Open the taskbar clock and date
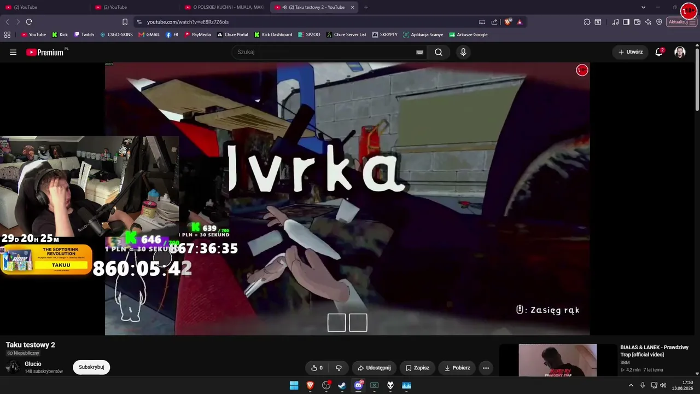The image size is (700, 394). pyautogui.click(x=683, y=385)
